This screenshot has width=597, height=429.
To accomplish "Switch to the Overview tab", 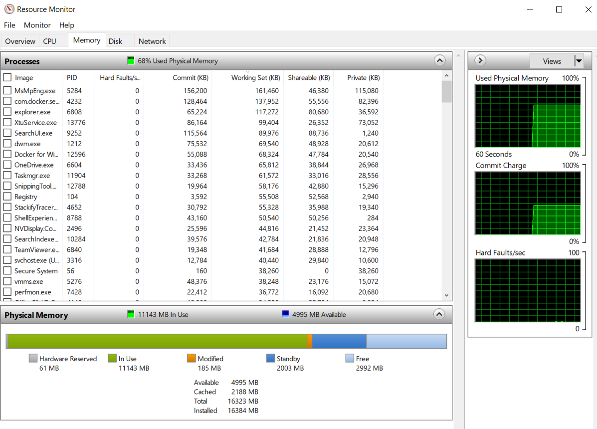I will [20, 41].
